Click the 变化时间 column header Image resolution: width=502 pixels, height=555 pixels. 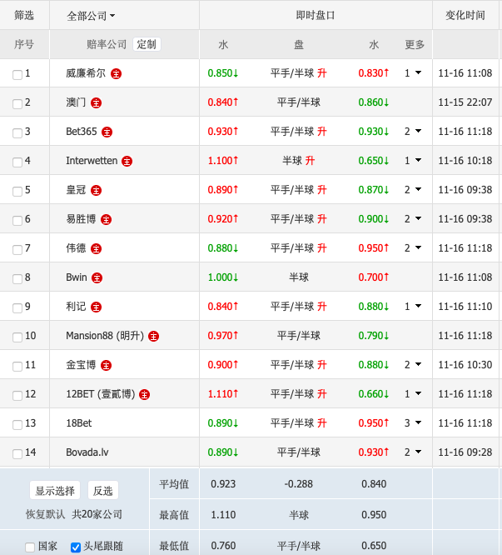(465, 15)
